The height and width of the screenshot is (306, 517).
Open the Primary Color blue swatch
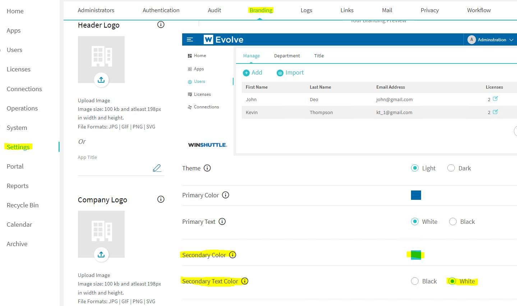tap(416, 195)
